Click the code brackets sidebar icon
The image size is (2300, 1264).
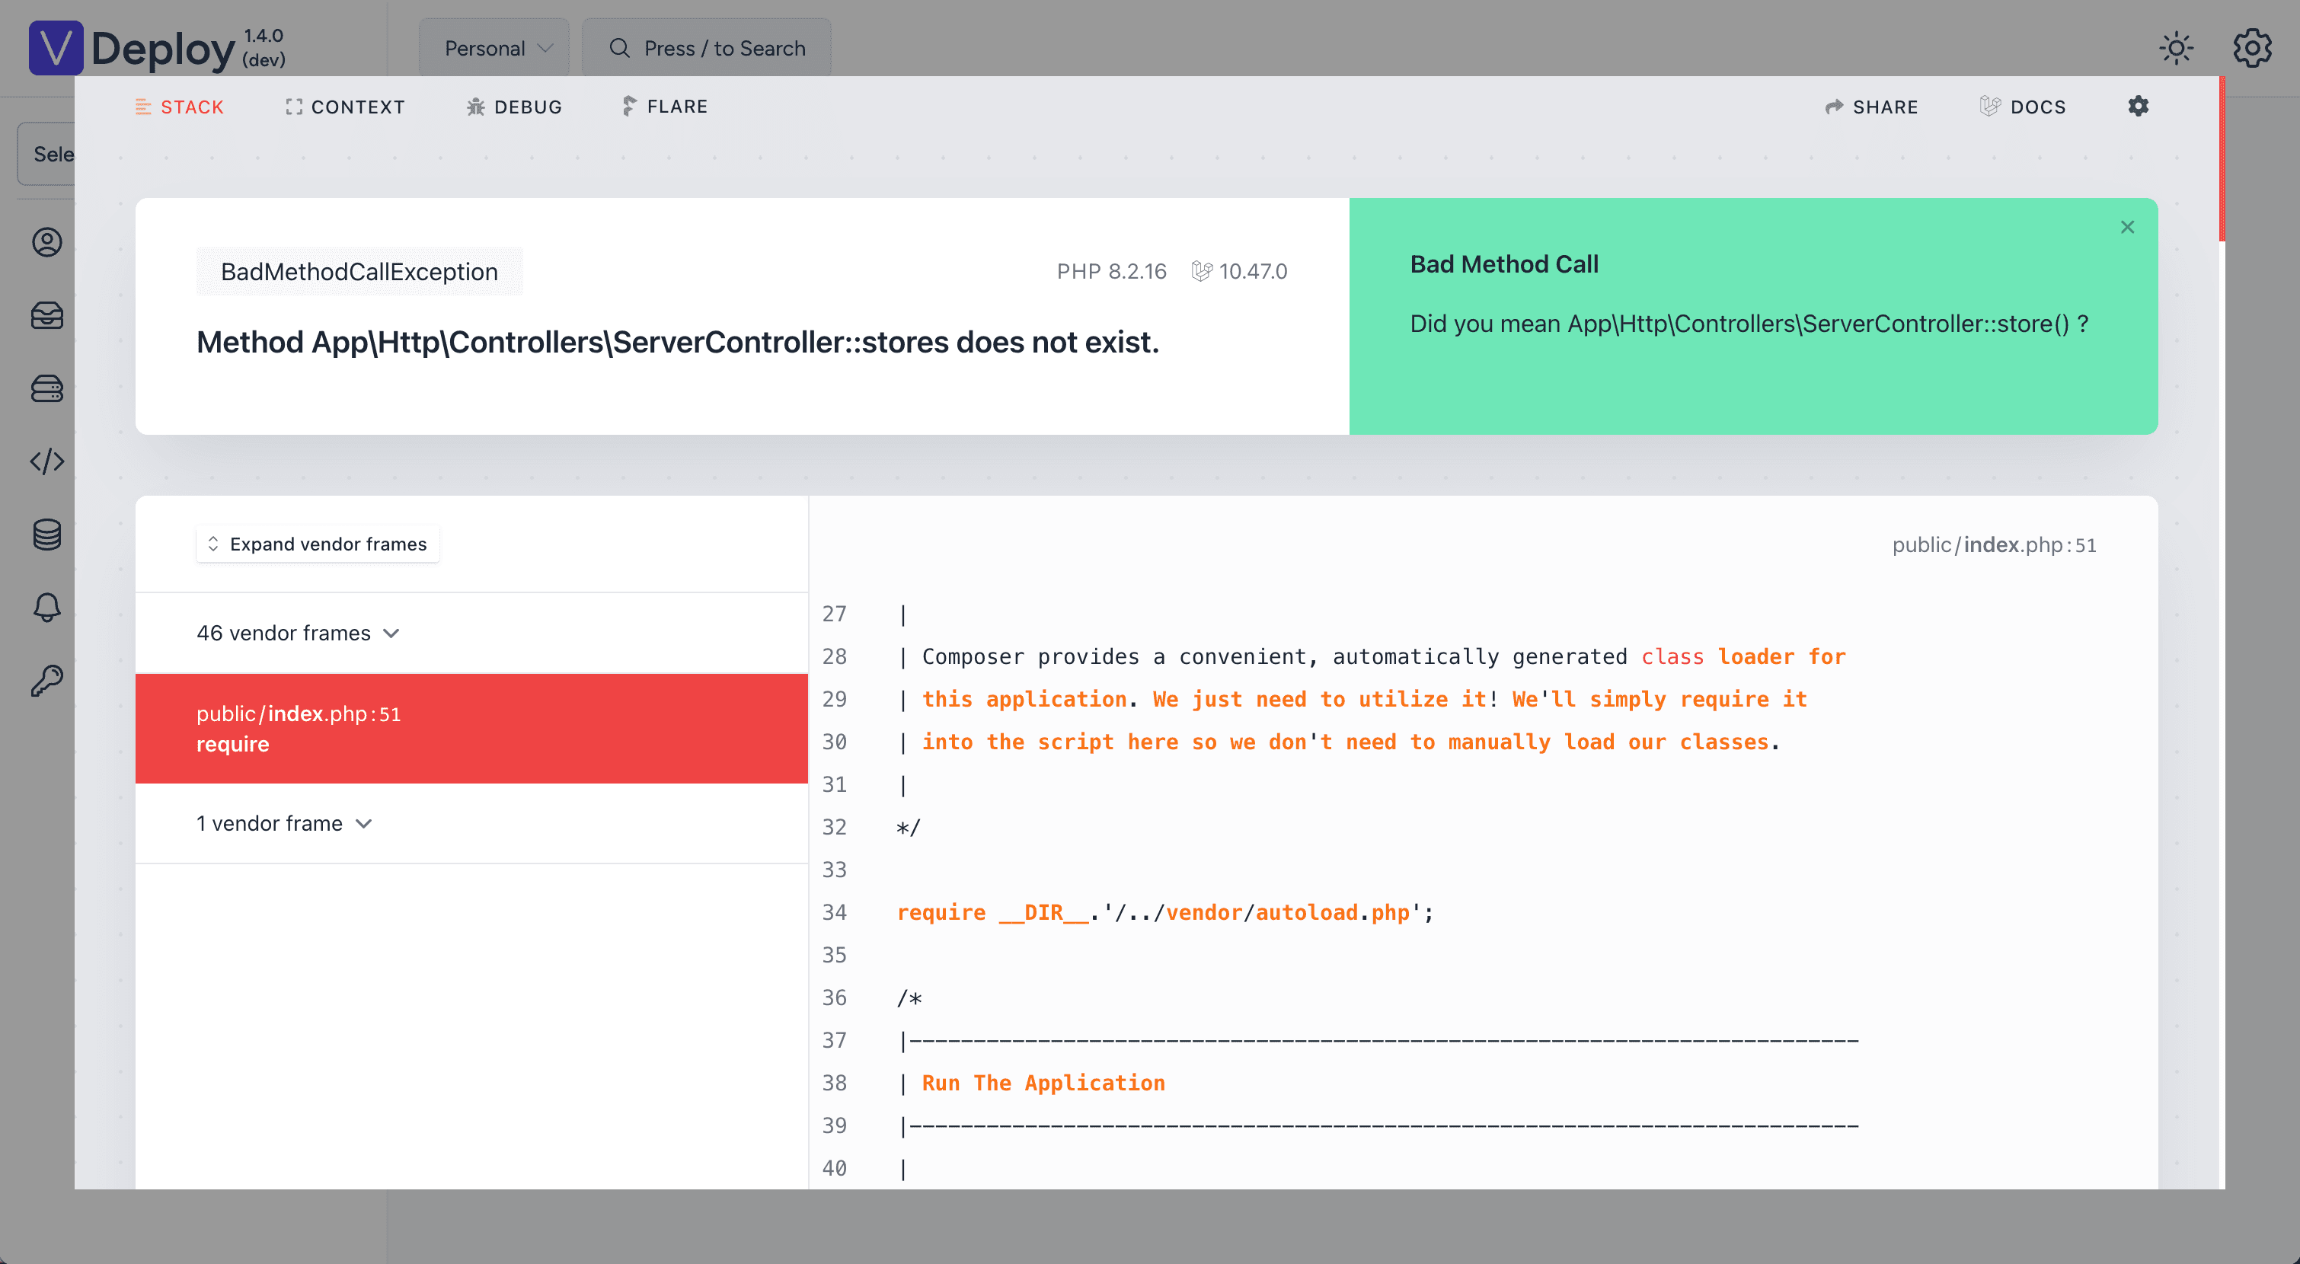pos(46,461)
